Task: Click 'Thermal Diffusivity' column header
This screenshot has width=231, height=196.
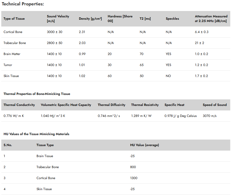Action: tap(111, 105)
